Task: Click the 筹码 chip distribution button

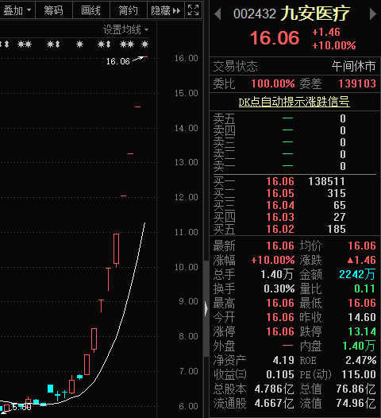Action: point(53,10)
